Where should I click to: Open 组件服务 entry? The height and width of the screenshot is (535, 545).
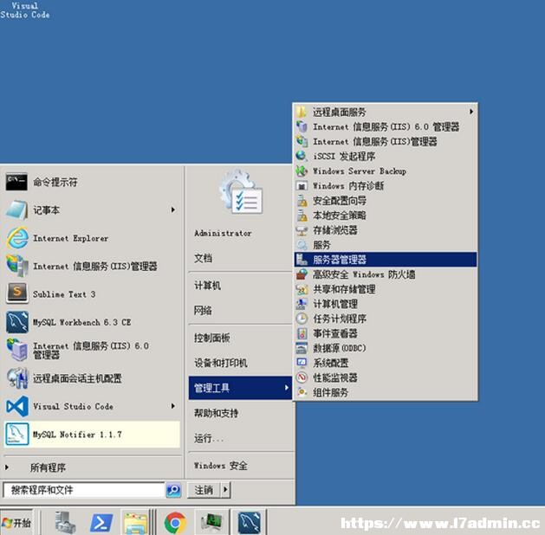[386, 392]
